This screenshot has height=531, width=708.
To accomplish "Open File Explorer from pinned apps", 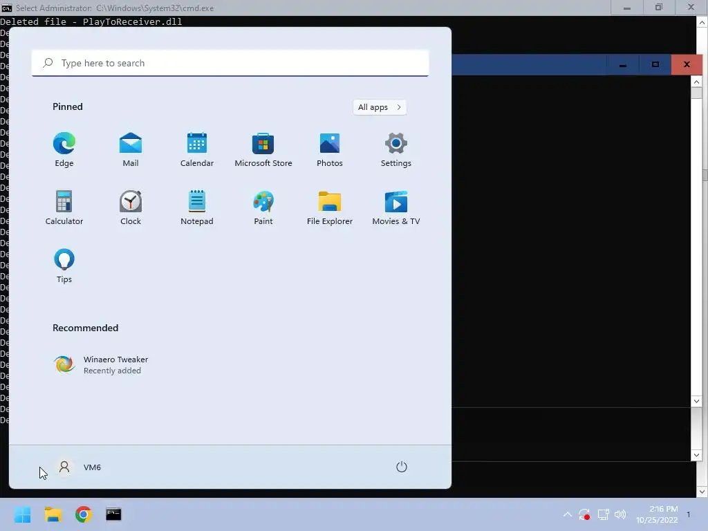I will coord(330,207).
